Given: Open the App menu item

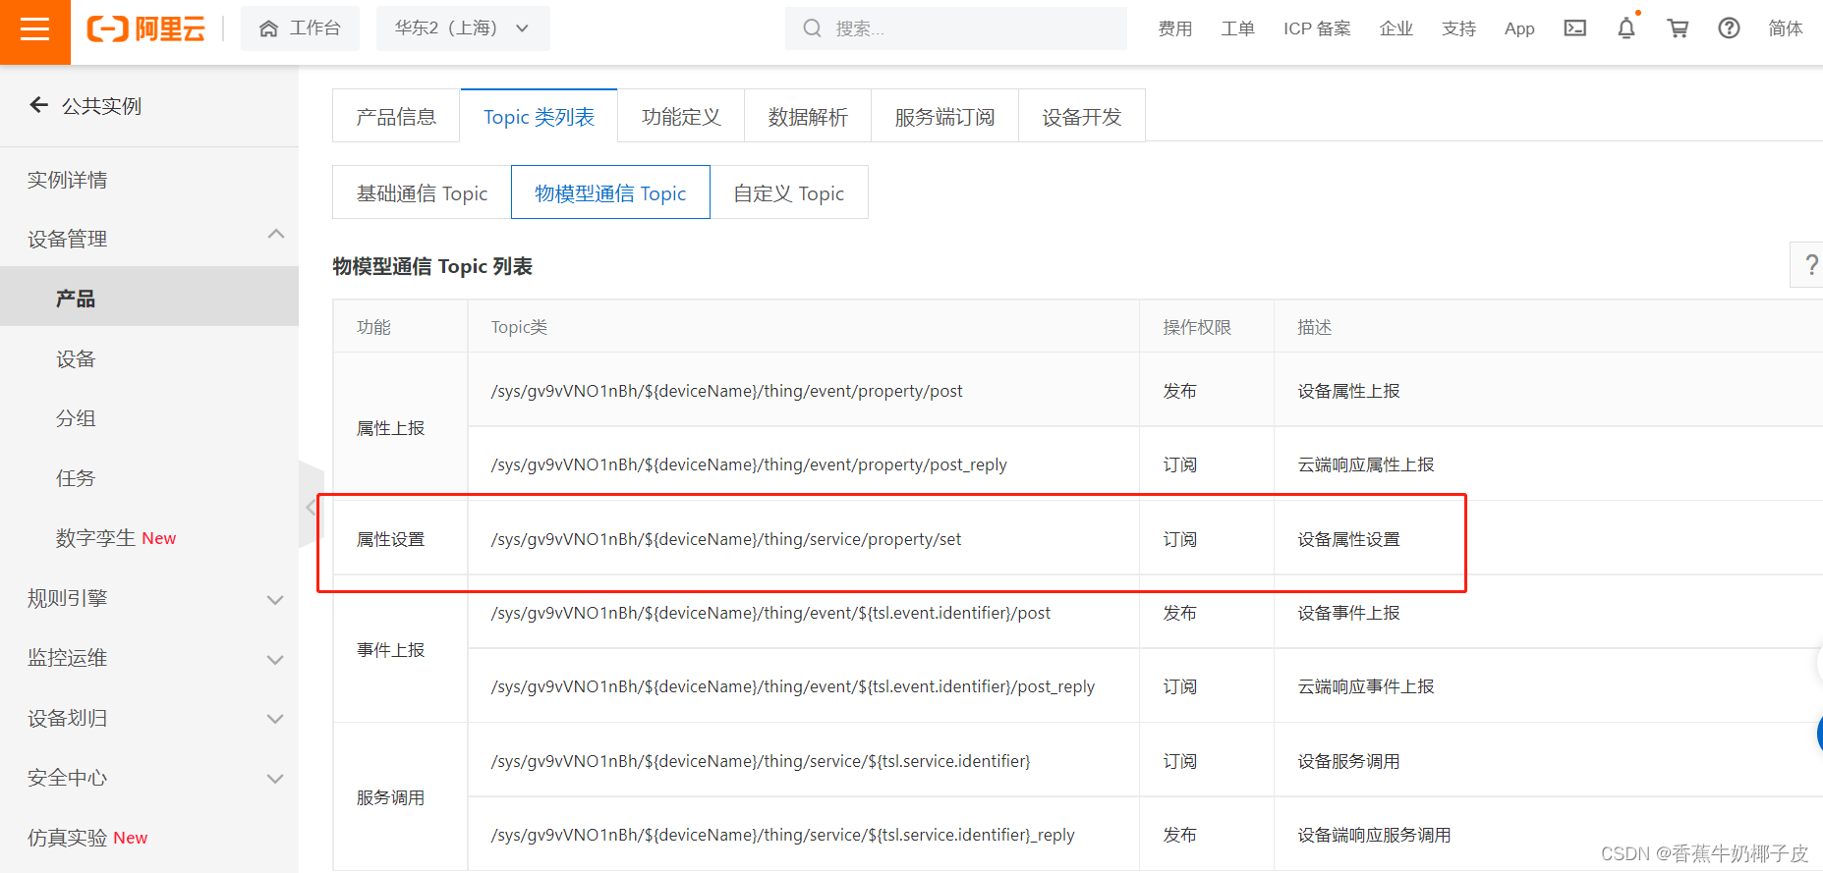Looking at the screenshot, I should (1519, 28).
